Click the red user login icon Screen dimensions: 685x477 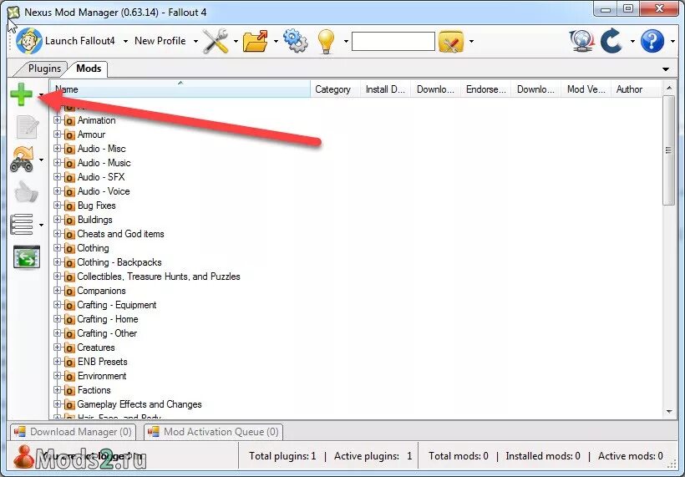coord(23,457)
